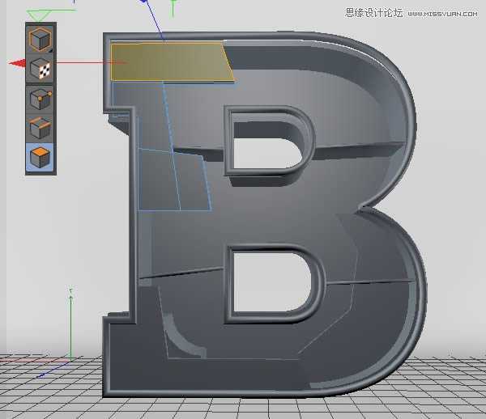Click the Chinese forum watermark text
Screen dimensions: 486x419
373,12
